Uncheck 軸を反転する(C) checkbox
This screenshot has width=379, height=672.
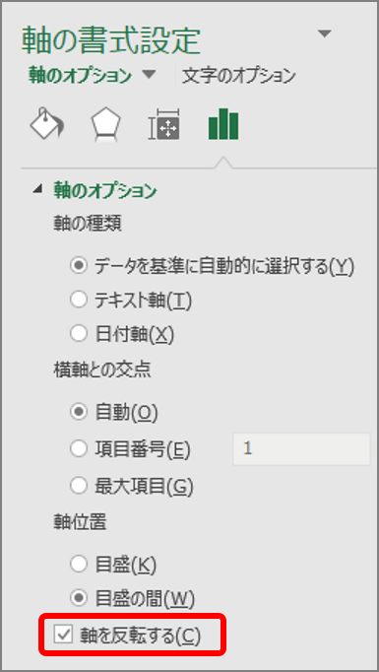click(x=63, y=635)
